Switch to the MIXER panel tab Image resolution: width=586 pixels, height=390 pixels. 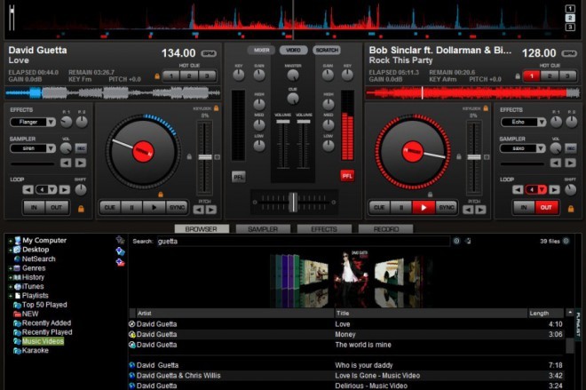click(261, 50)
